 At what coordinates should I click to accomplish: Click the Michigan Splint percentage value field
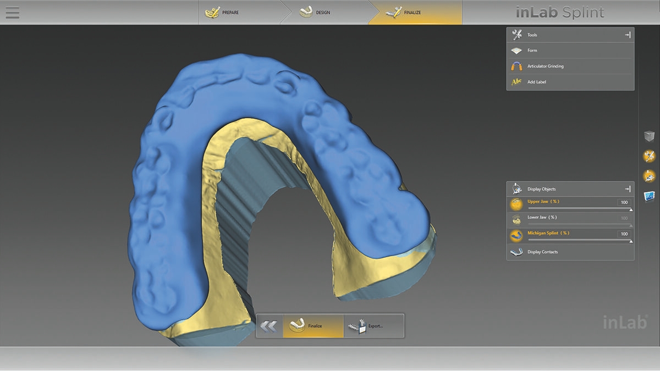pyautogui.click(x=624, y=234)
